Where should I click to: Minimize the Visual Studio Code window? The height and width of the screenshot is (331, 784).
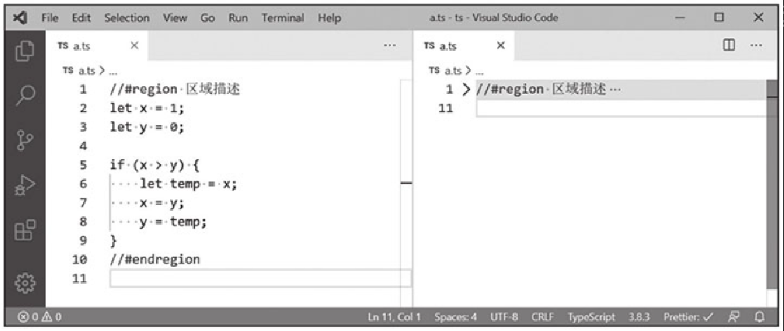[x=679, y=18]
